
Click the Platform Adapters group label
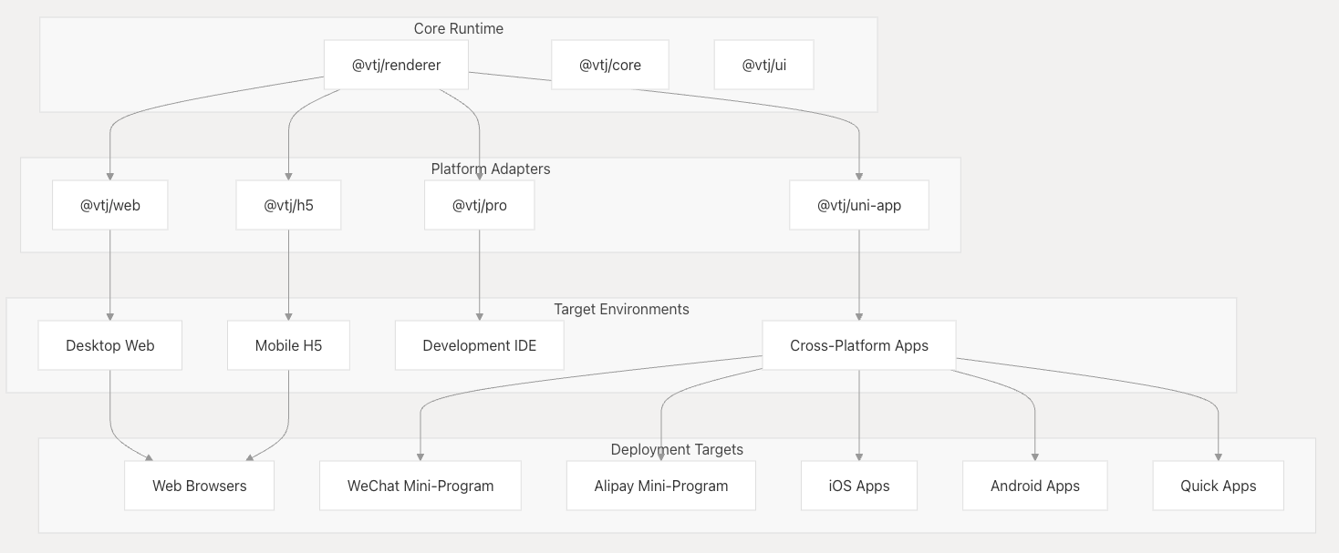pos(491,169)
